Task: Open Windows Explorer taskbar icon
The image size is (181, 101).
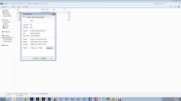Action: click(14, 99)
